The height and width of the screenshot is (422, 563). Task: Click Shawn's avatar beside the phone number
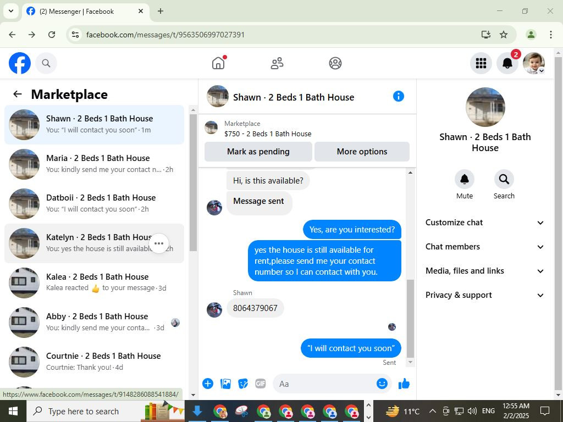[214, 310]
